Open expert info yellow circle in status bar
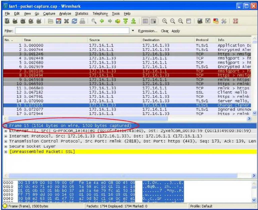Viewport: 258px width, 210px height. pyautogui.click(x=5, y=206)
